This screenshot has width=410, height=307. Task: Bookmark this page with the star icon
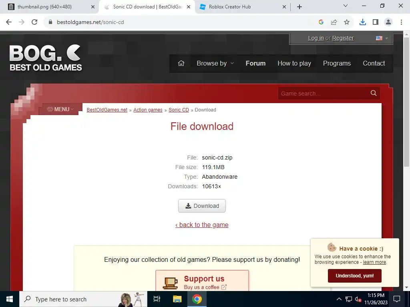347,22
